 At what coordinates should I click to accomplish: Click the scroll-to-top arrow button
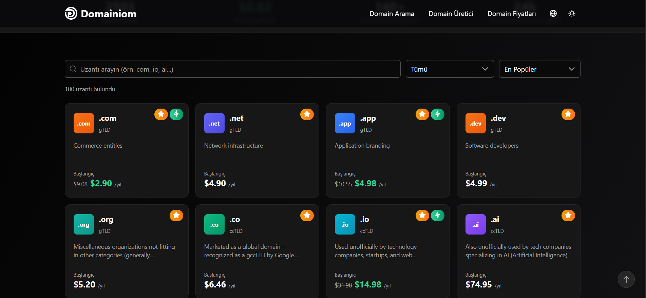[626, 279]
